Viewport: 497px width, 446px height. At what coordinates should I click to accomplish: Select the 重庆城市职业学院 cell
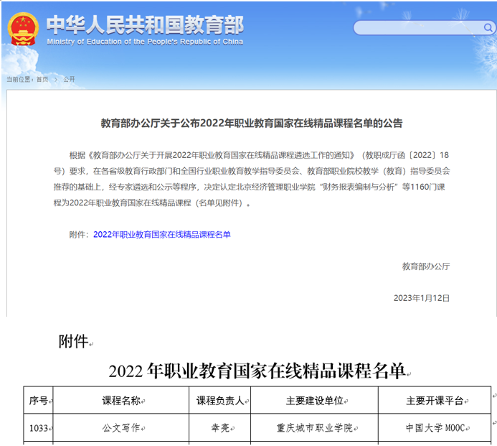tap(315, 428)
